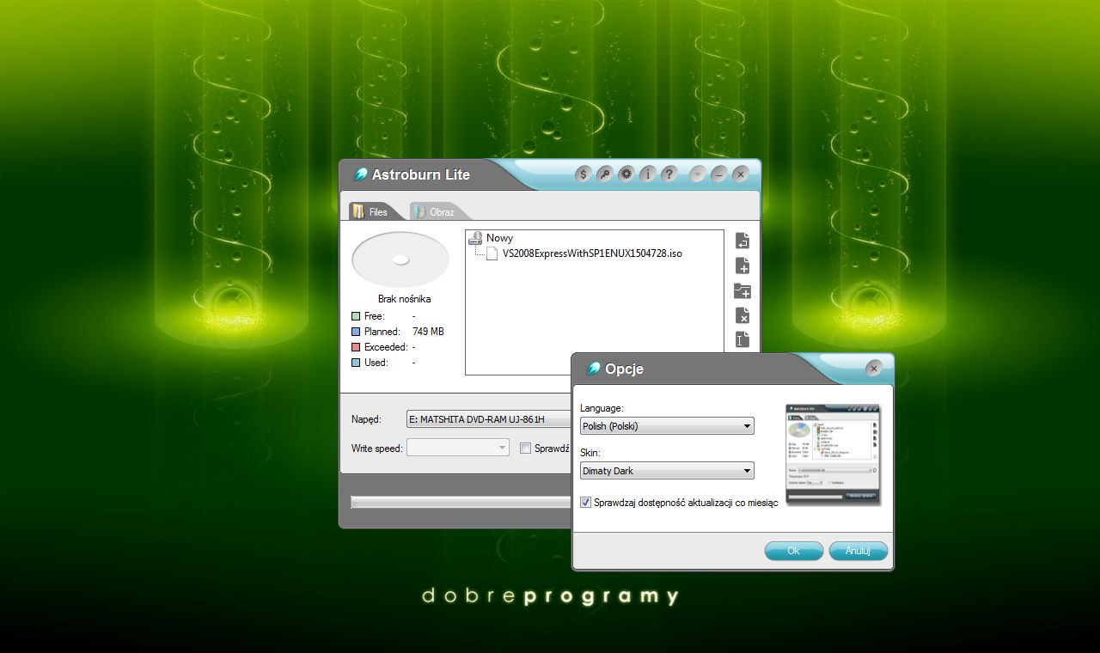Open the Write speed dropdown

point(458,448)
